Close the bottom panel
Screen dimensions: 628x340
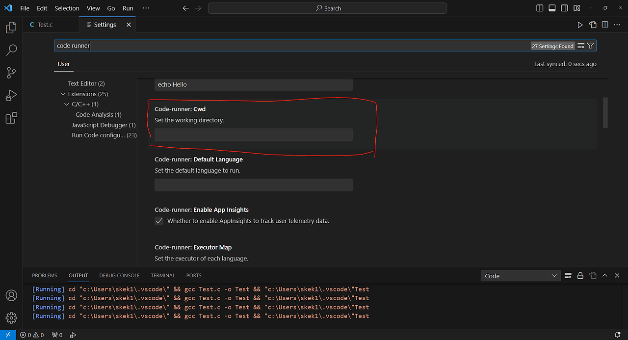click(x=617, y=276)
